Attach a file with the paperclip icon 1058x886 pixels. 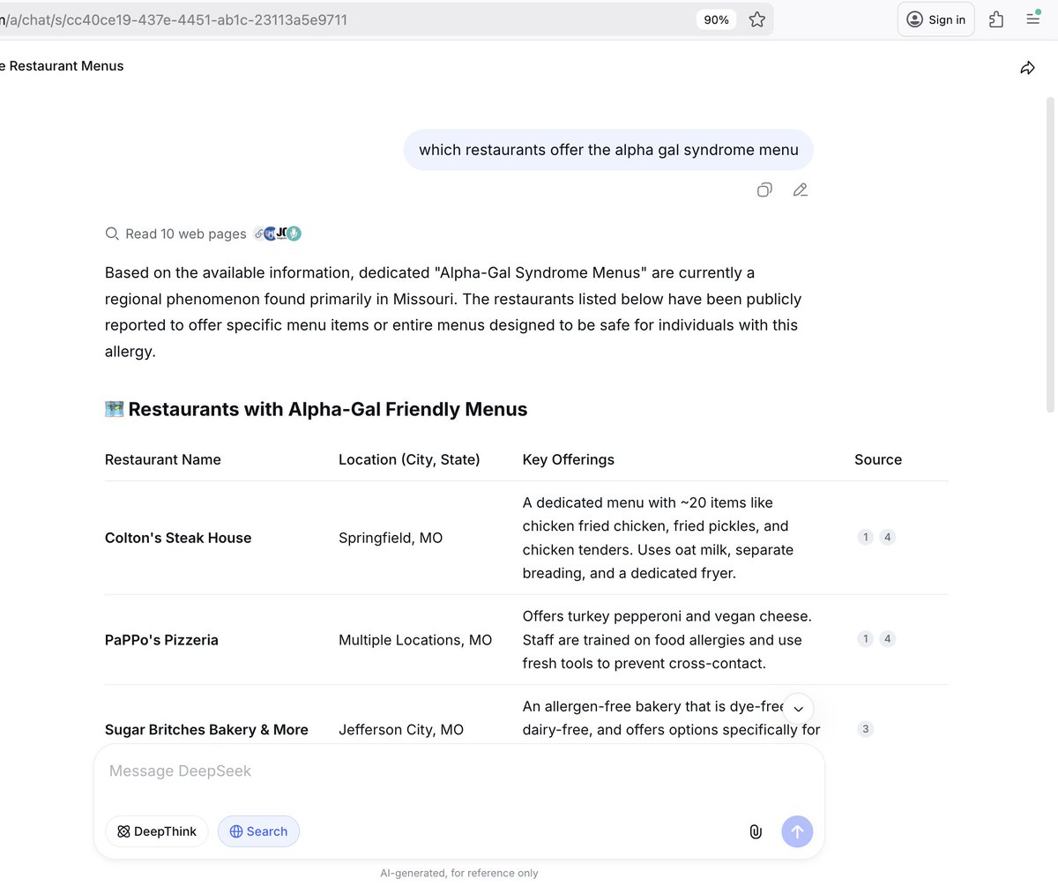[756, 831]
